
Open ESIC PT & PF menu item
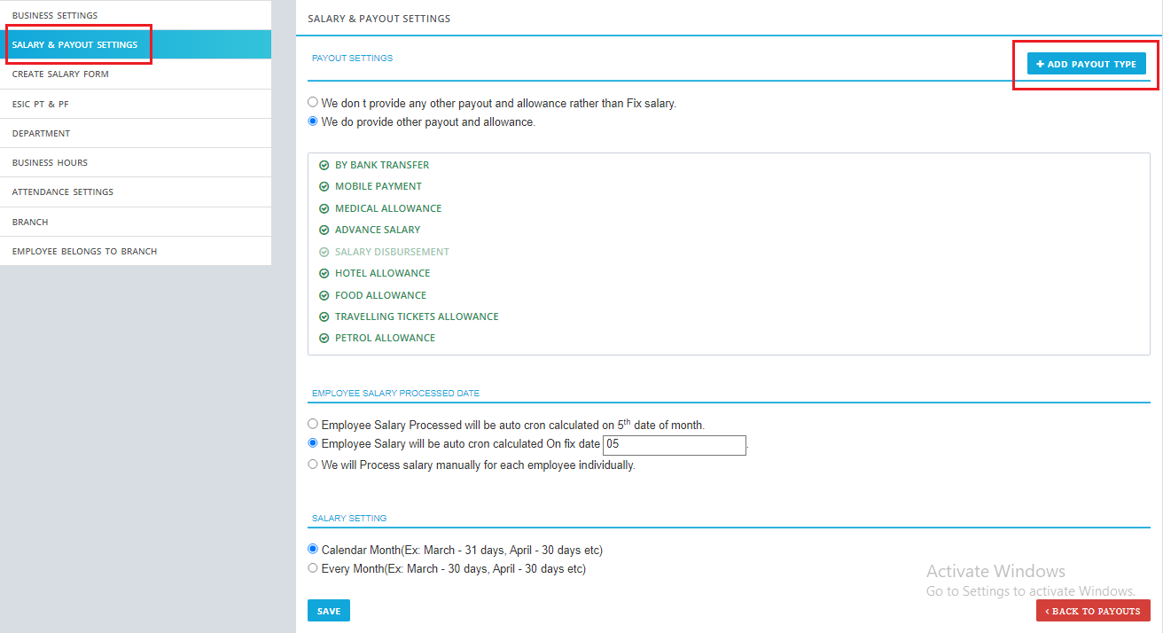136,104
